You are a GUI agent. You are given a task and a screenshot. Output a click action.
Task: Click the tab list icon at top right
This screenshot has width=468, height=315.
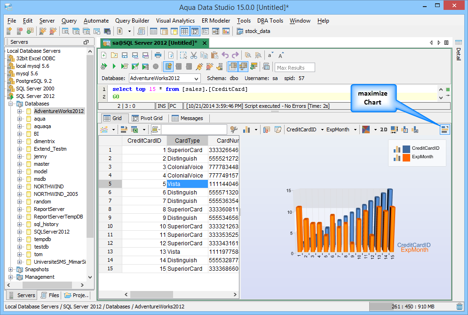click(446, 43)
